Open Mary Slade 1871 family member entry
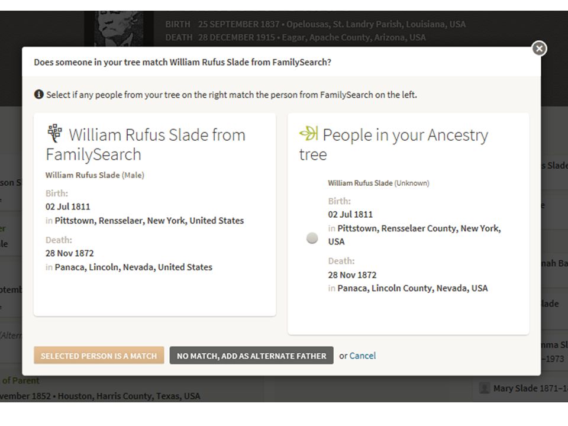568x426 pixels. tap(530, 388)
